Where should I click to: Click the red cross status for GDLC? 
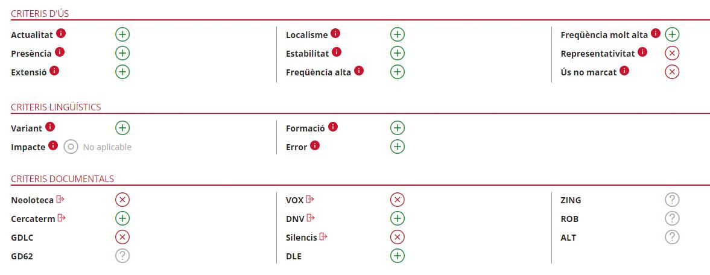coord(122,237)
